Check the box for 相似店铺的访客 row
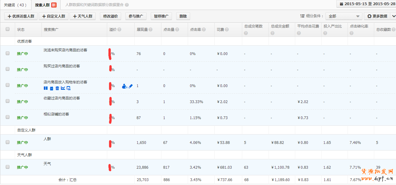Screen dimensions: 396x185 coord(8,117)
